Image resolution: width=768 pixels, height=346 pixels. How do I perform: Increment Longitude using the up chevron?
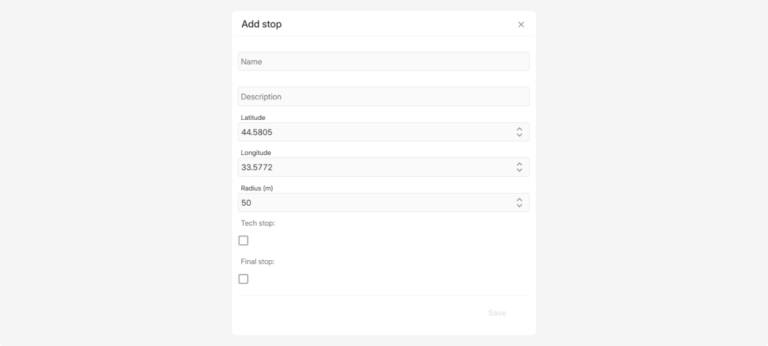click(520, 164)
